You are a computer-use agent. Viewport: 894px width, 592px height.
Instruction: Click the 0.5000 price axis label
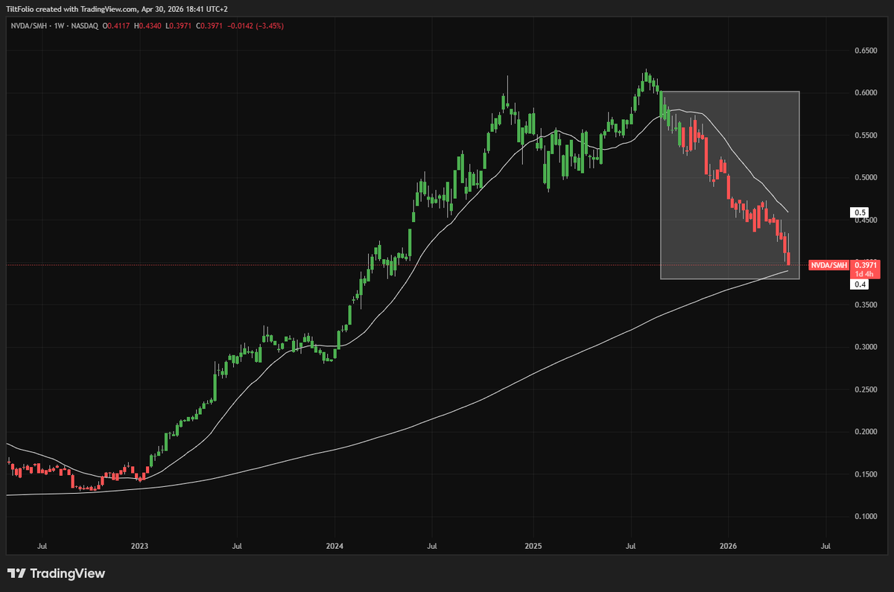[x=865, y=178]
